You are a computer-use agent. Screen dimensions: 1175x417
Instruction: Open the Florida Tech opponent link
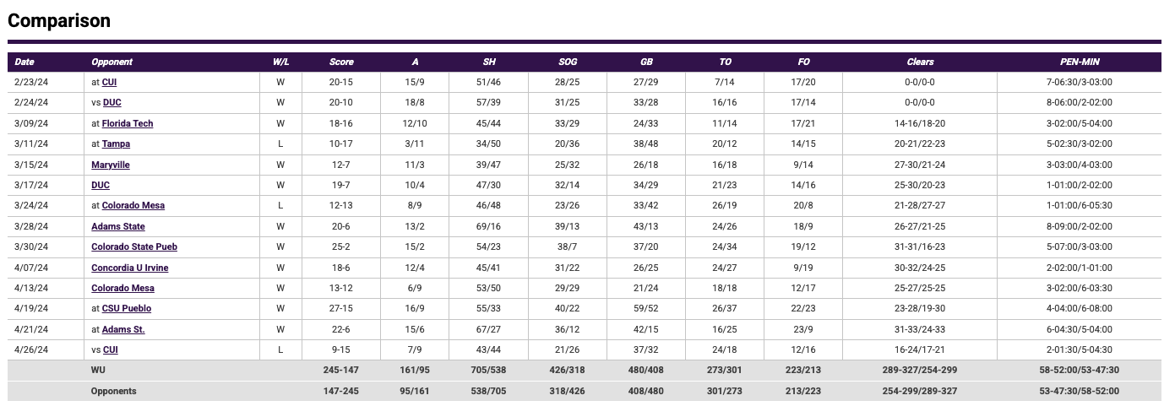tap(127, 123)
